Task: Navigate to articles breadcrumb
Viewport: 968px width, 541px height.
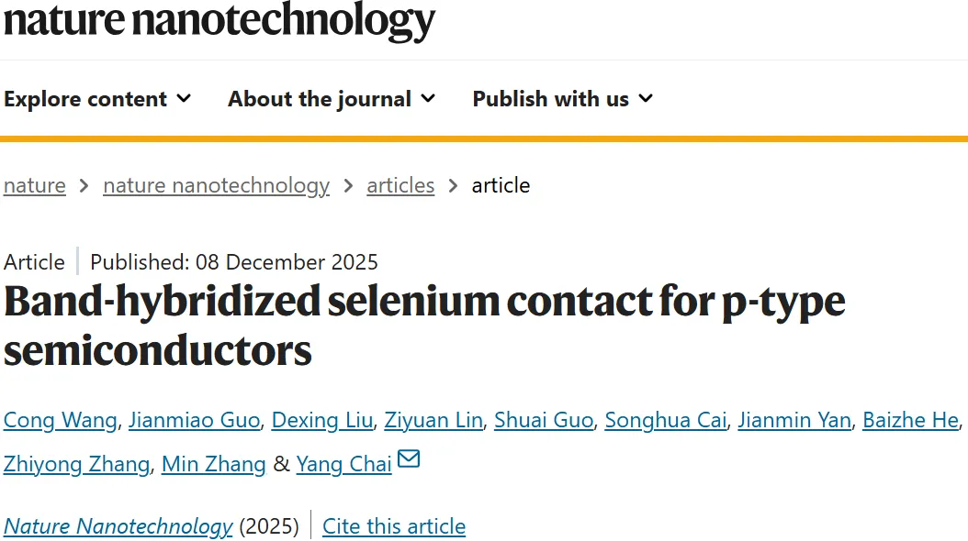Action: [400, 185]
